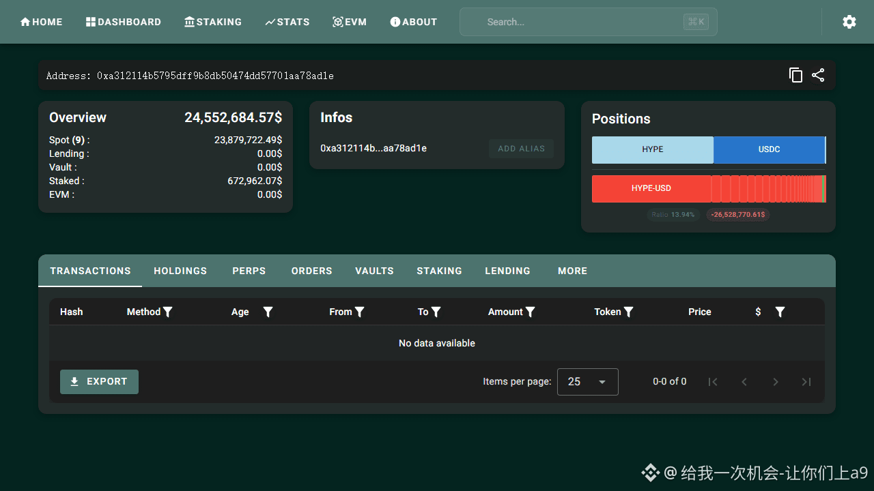Switch to the Perps tab
This screenshot has height=491, width=874.
[249, 271]
